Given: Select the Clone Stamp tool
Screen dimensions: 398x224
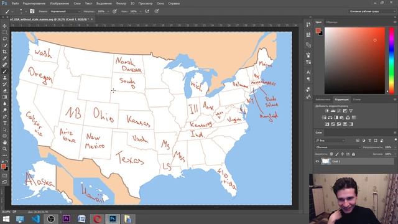Looking at the screenshot, I should click(x=5, y=78).
